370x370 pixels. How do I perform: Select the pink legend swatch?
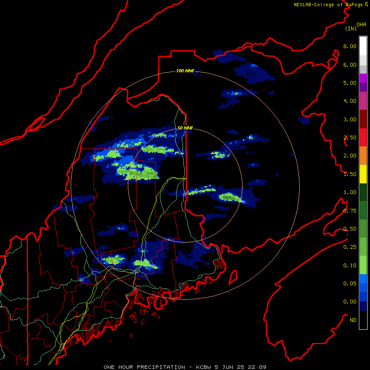(363, 101)
